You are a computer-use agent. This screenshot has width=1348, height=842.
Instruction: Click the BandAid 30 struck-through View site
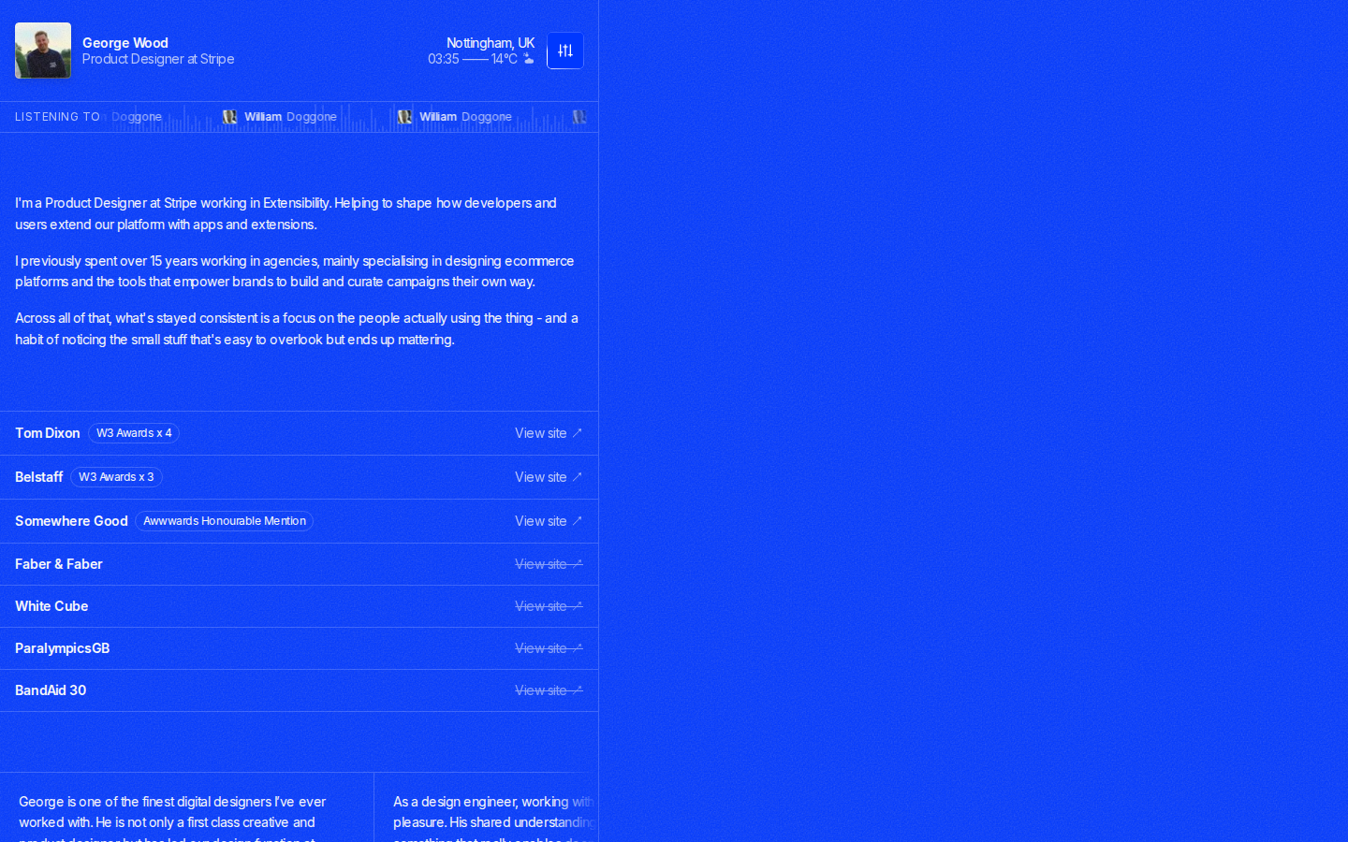[x=549, y=690]
